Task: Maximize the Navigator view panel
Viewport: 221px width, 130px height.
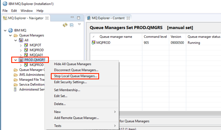Action: click(79, 18)
